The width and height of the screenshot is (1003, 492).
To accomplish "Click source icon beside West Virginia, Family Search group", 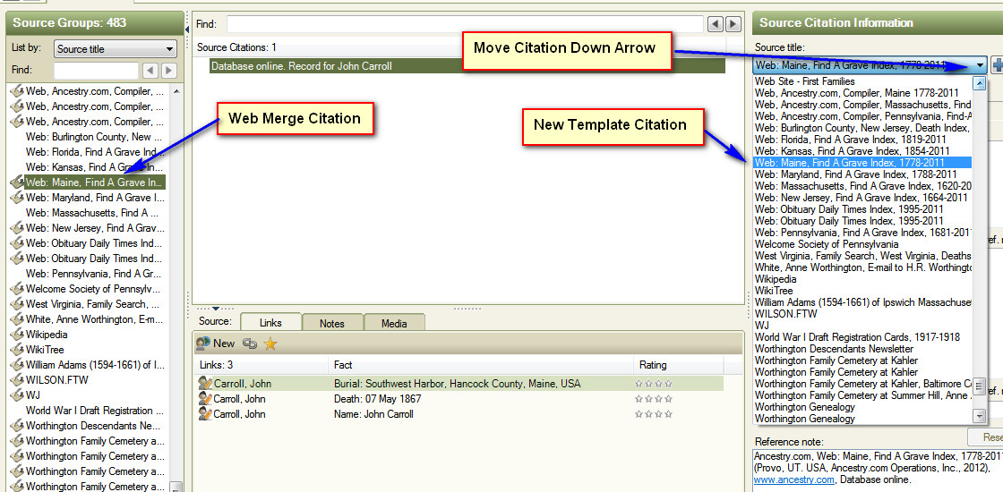I will coord(17,303).
